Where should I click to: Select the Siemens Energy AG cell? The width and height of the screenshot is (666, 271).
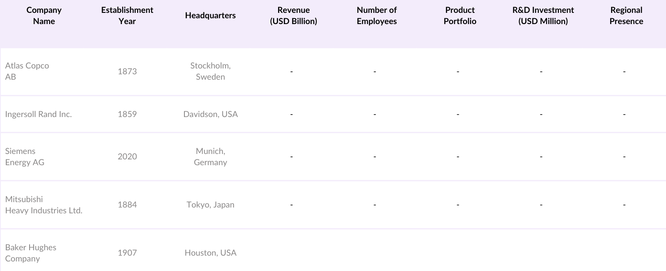pyautogui.click(x=25, y=157)
